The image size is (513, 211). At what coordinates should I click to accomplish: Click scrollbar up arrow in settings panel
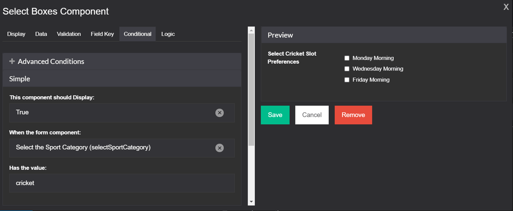click(x=251, y=30)
